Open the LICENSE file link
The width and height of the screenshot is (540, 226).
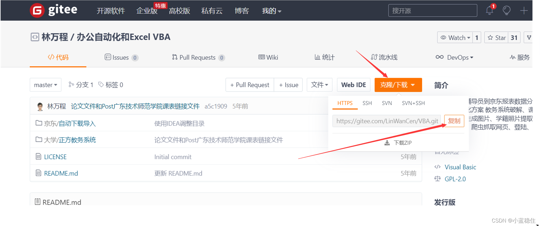[55, 157]
